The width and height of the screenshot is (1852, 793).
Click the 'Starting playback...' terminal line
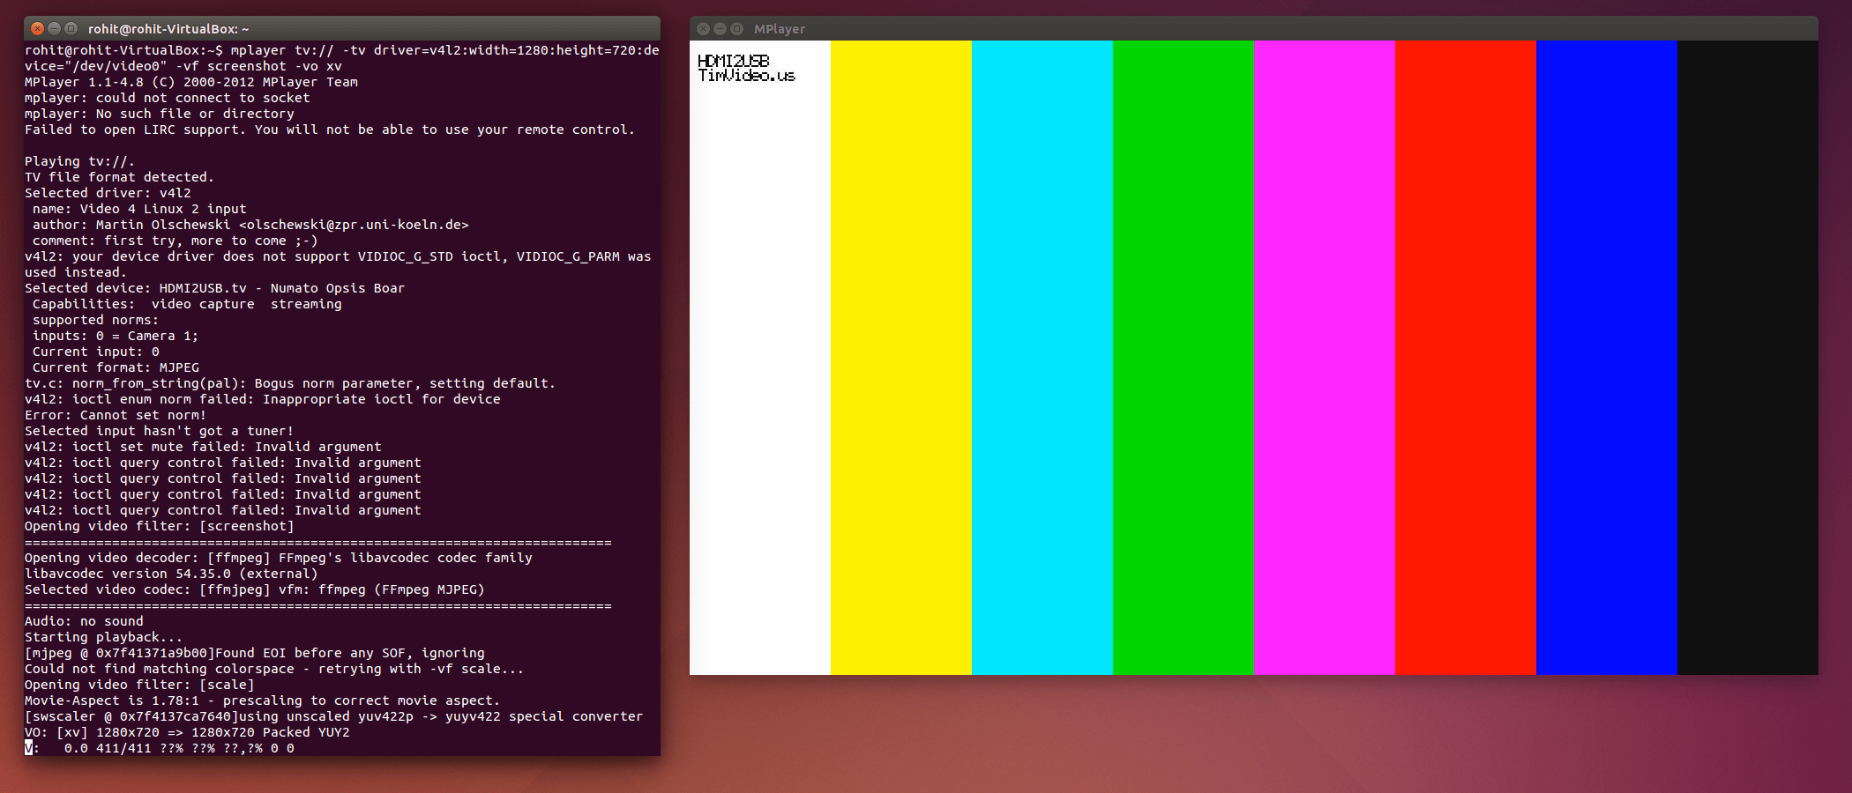click(103, 637)
